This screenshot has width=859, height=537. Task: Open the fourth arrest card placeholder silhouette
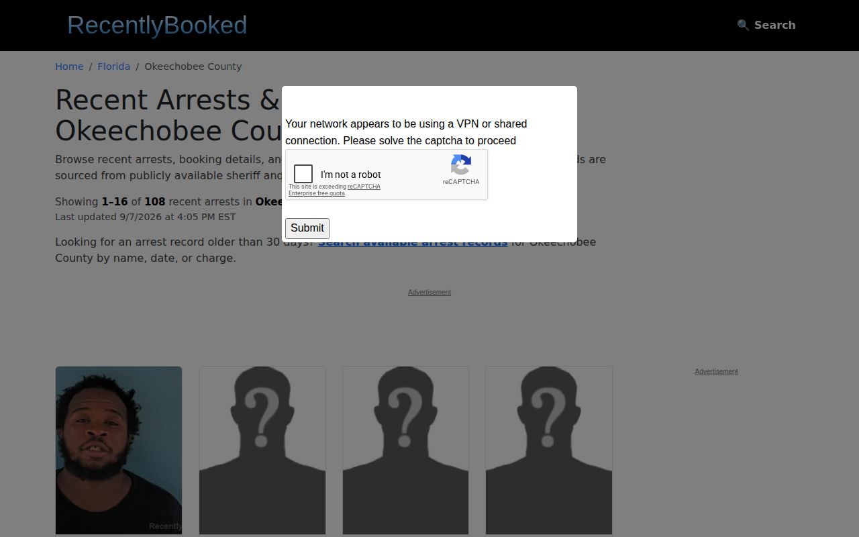549,450
